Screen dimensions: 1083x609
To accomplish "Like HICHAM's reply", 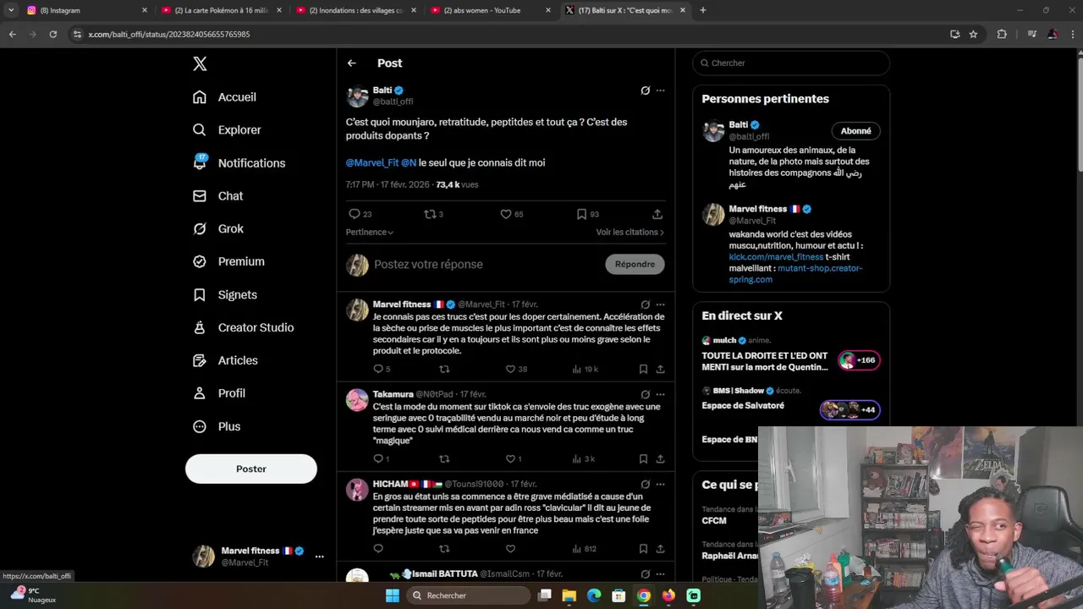I will pos(510,549).
